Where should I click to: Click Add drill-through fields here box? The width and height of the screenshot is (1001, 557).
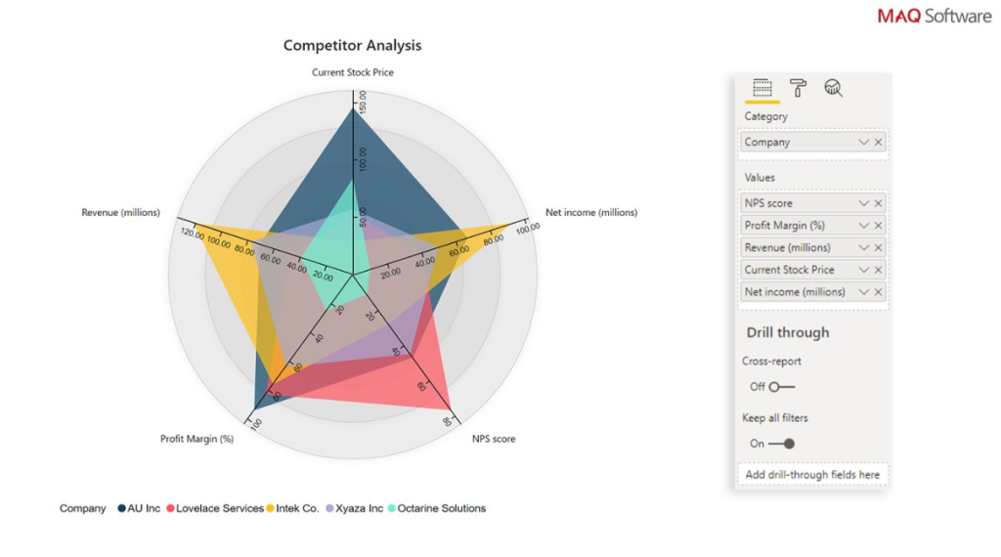tap(812, 475)
